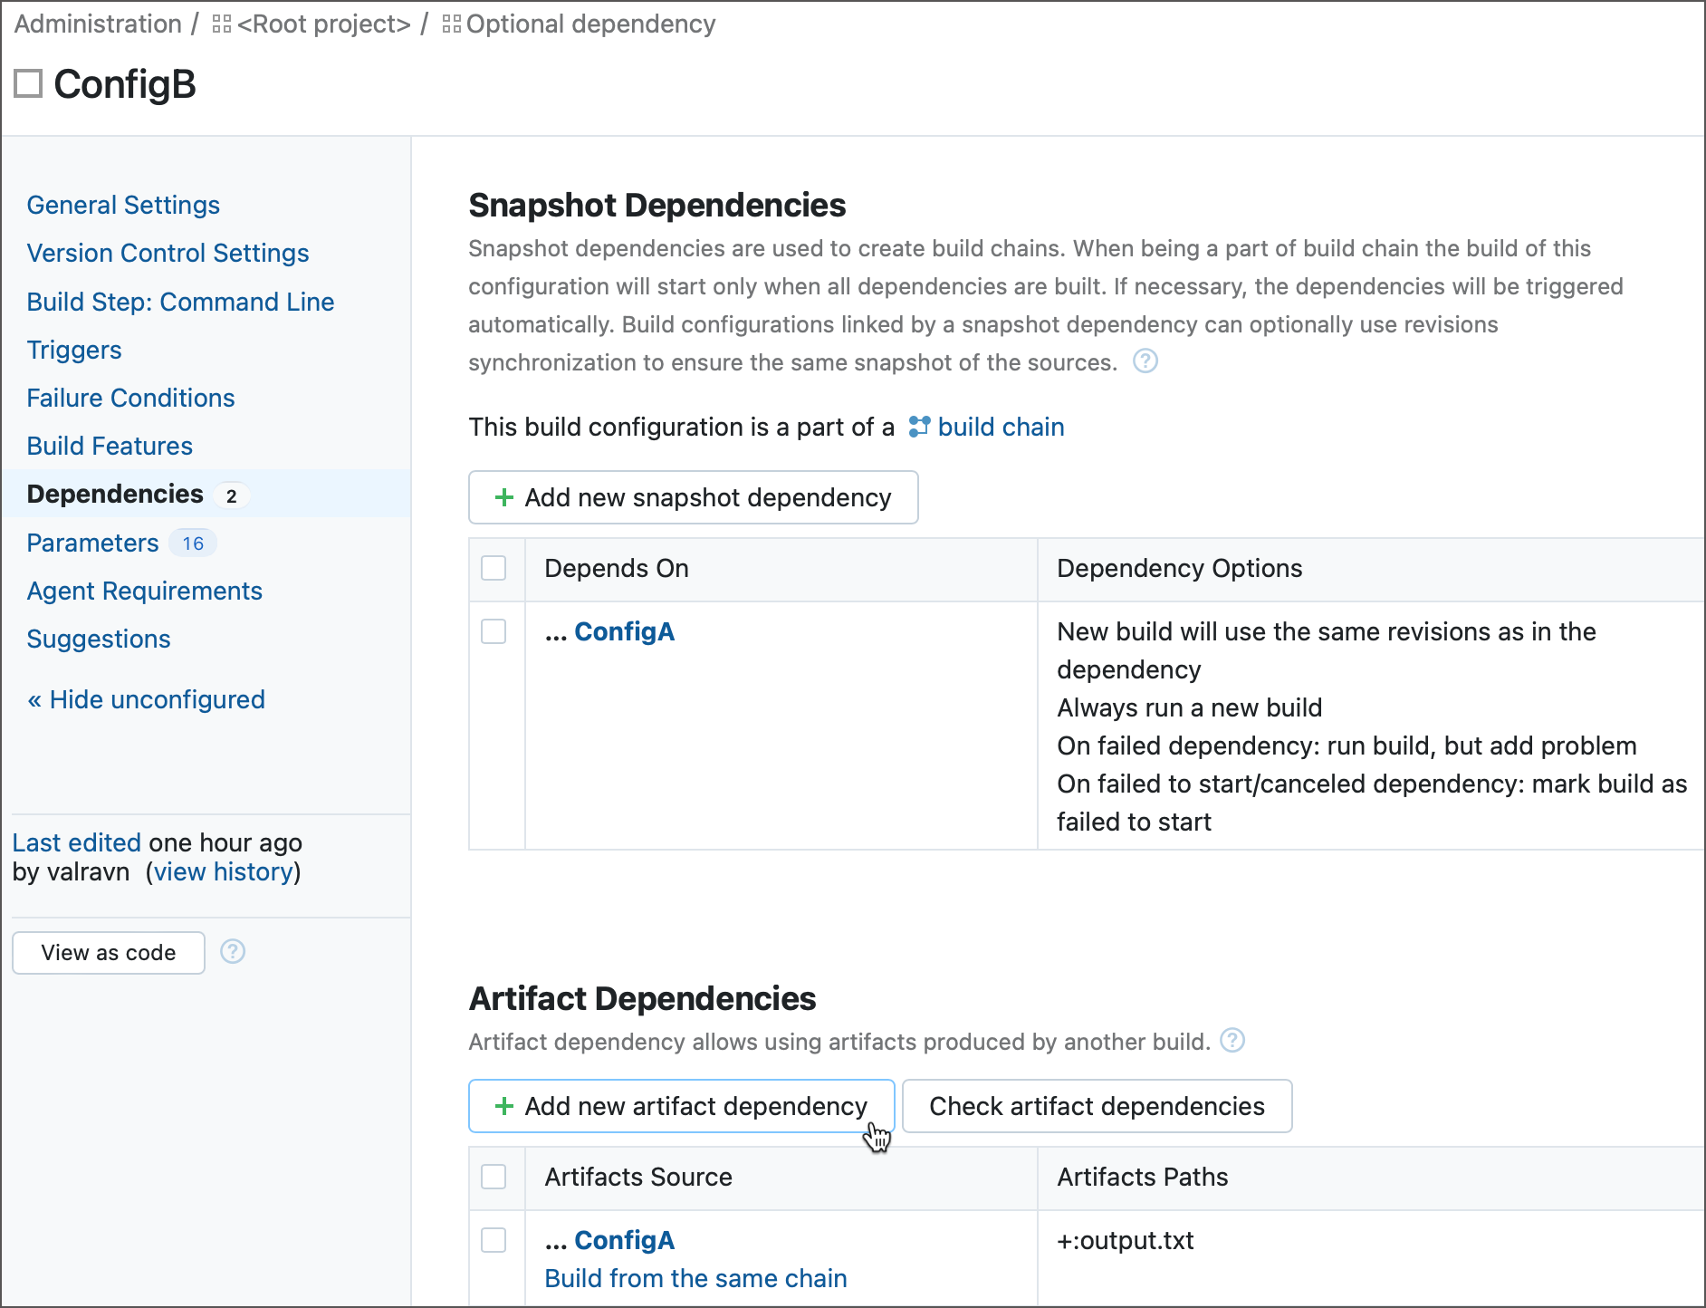Check the ConfigA row in Artifact Dependencies table
1706x1308 pixels.
(x=494, y=1240)
